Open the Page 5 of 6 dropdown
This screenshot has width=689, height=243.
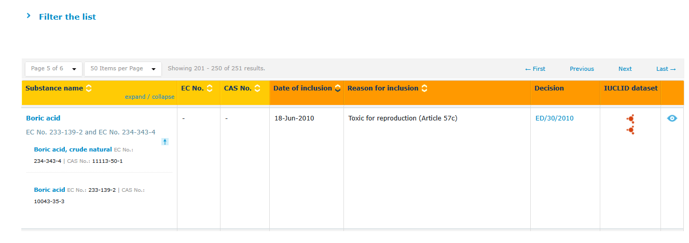point(53,69)
